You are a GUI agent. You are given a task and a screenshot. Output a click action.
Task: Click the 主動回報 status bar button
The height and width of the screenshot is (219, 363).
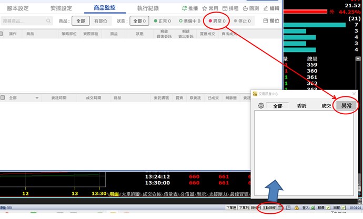[x=269, y=207]
